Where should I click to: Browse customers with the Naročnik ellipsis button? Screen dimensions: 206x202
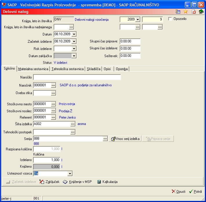tap(53, 85)
